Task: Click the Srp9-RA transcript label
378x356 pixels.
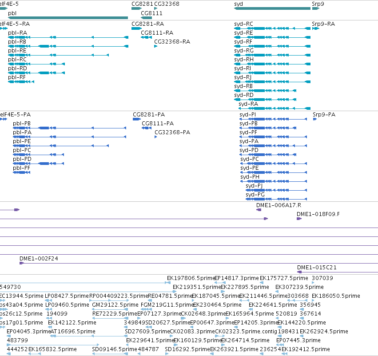Action: (x=323, y=24)
